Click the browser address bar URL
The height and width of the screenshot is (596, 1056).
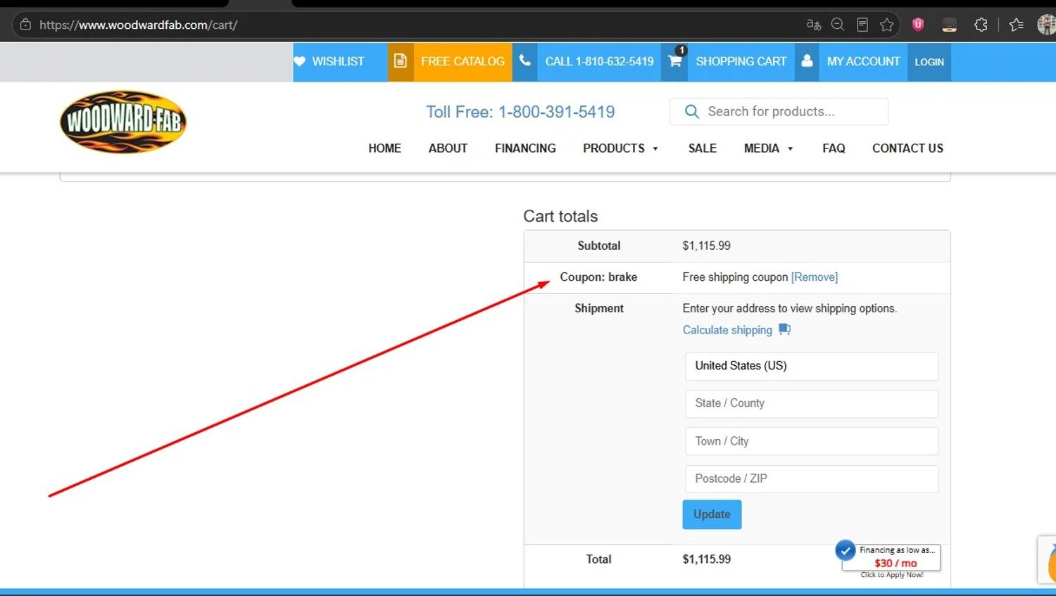tap(139, 25)
